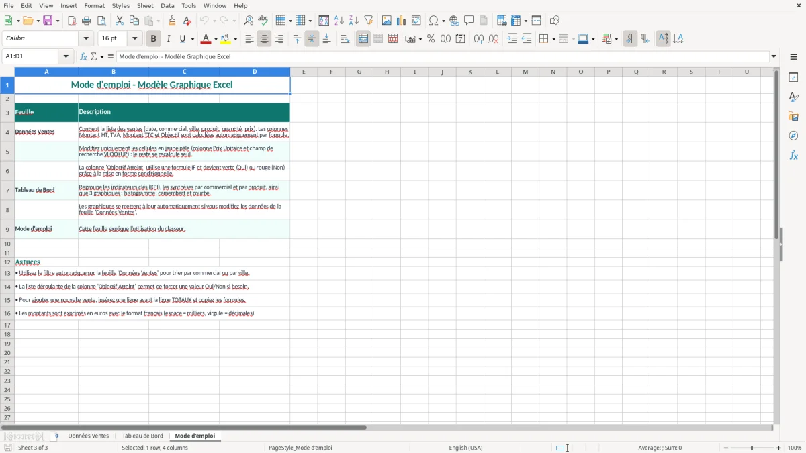The image size is (806, 453).
Task: Open the Font Name dropdown list
Action: [87, 39]
